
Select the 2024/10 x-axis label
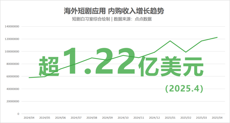pos(123,118)
